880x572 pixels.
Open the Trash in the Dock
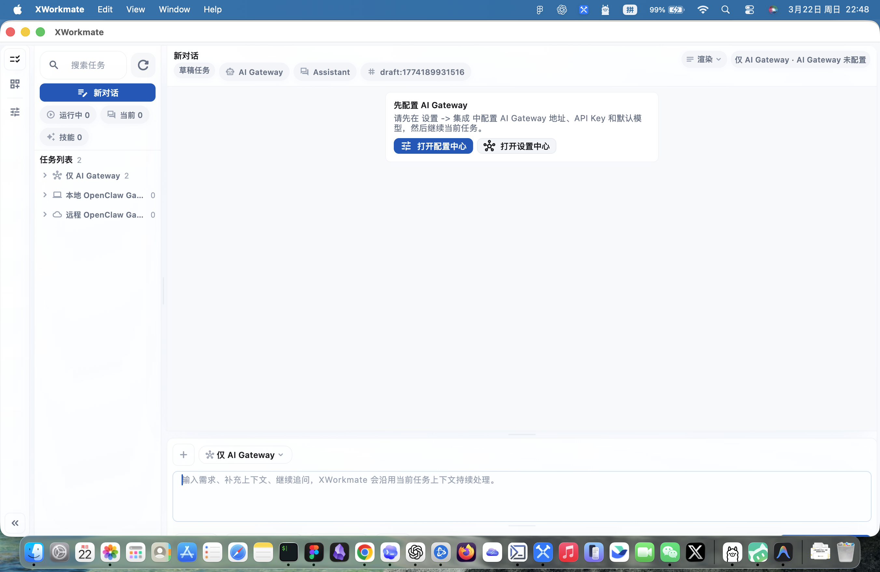[846, 553]
